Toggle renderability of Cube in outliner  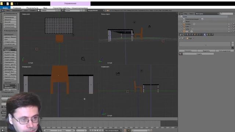click(x=234, y=26)
